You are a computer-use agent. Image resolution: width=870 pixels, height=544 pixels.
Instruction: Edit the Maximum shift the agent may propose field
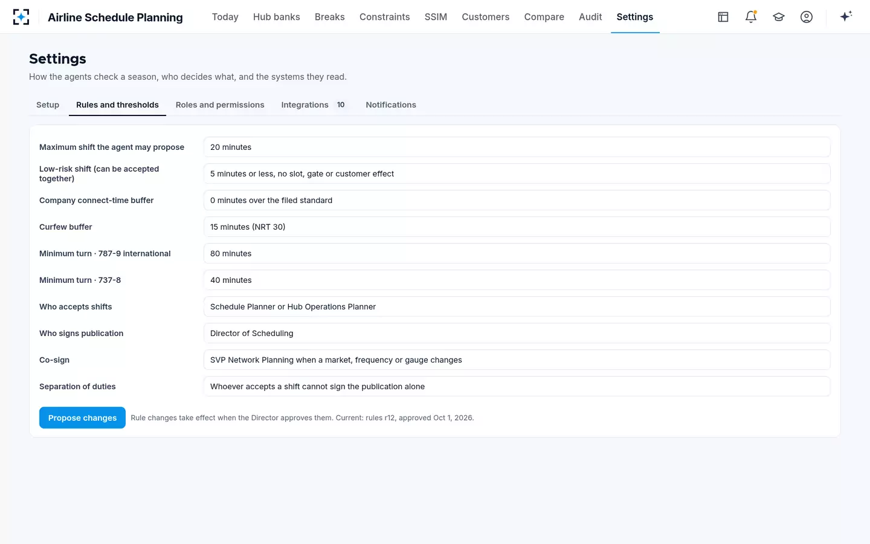(x=517, y=147)
